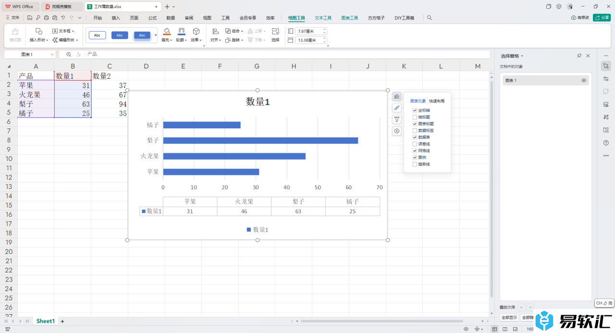This screenshot has height=333, width=615.
Task: Uncheck the 数据表 checkbox
Action: click(x=415, y=137)
